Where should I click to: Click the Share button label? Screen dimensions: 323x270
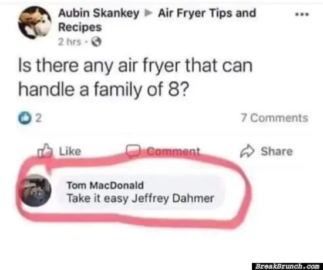[x=277, y=151]
